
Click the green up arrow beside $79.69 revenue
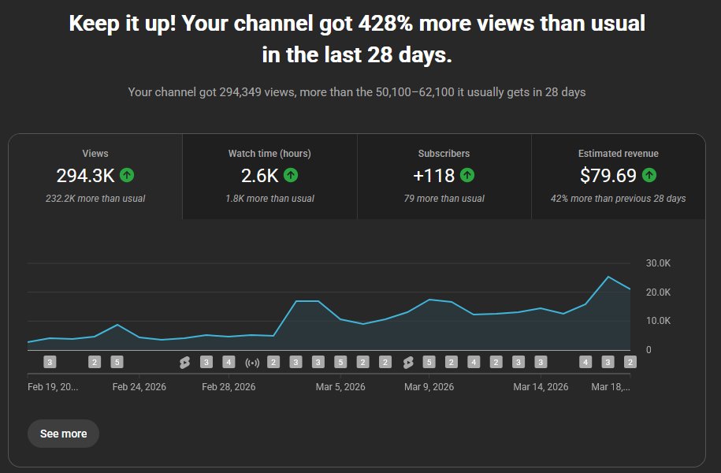click(649, 175)
